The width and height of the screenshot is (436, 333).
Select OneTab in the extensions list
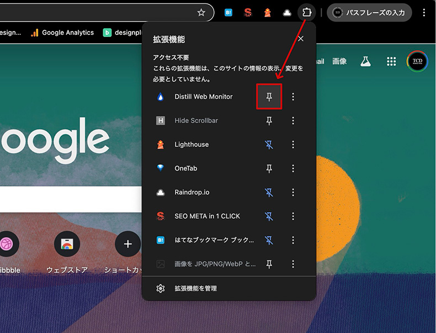(x=185, y=168)
